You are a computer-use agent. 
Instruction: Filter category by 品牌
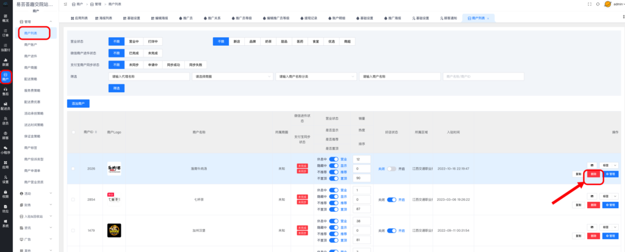coord(252,41)
